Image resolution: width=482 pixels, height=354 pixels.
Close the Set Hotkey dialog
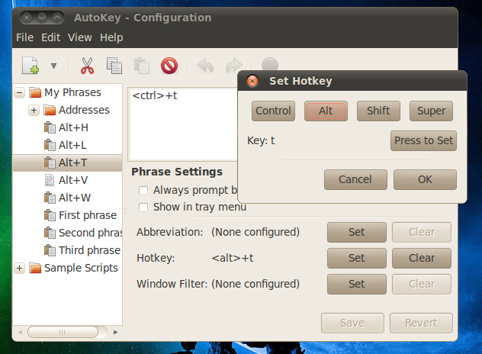tap(252, 81)
